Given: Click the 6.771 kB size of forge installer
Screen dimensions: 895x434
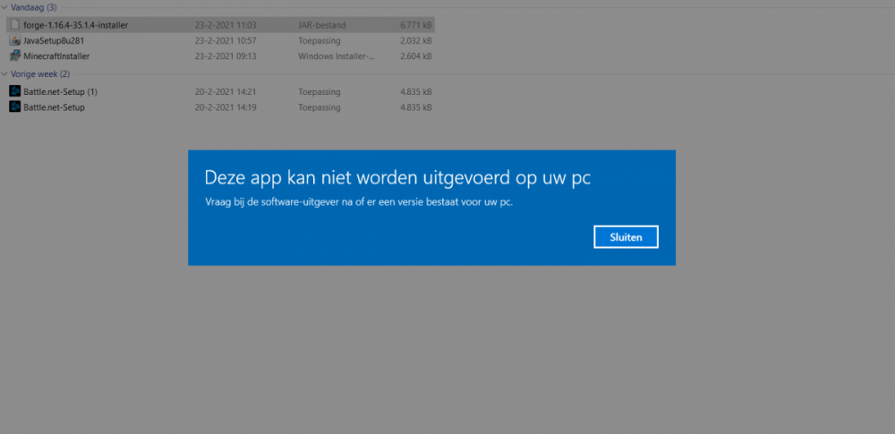Looking at the screenshot, I should 416,25.
